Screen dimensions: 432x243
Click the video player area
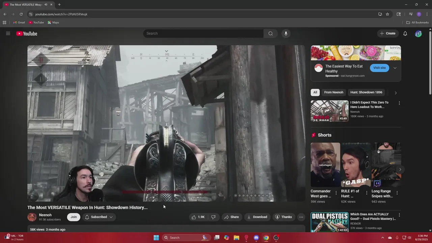[166, 123]
